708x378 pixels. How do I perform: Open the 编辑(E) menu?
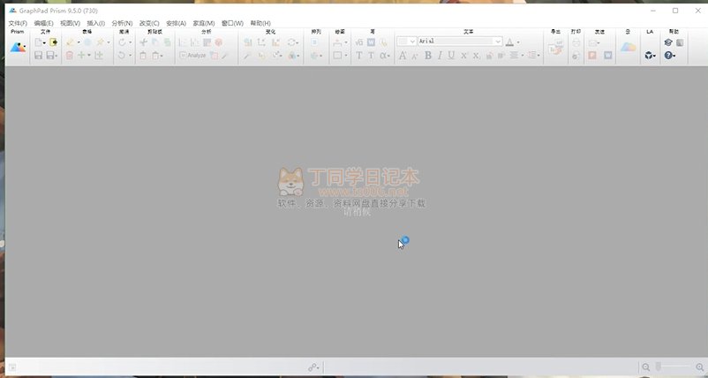[x=43, y=23]
